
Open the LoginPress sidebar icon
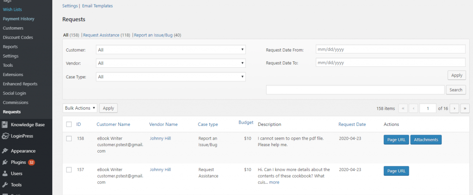(5, 136)
